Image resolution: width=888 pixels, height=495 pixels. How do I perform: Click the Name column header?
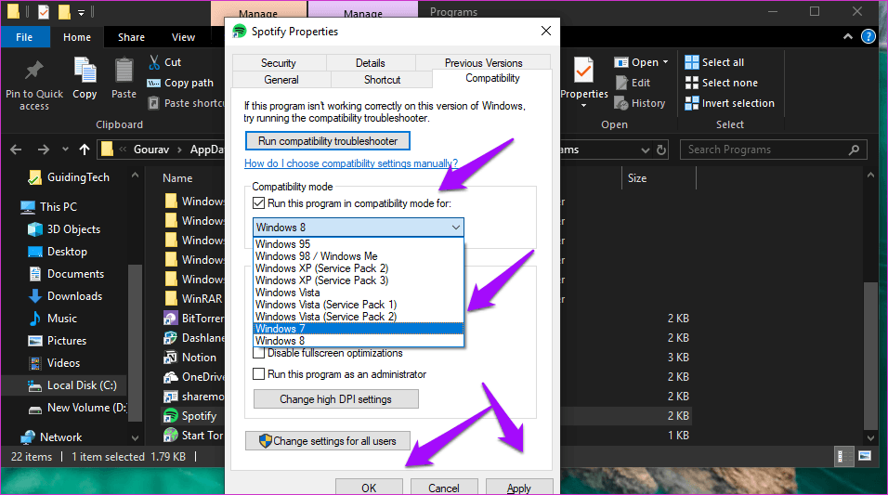click(177, 177)
